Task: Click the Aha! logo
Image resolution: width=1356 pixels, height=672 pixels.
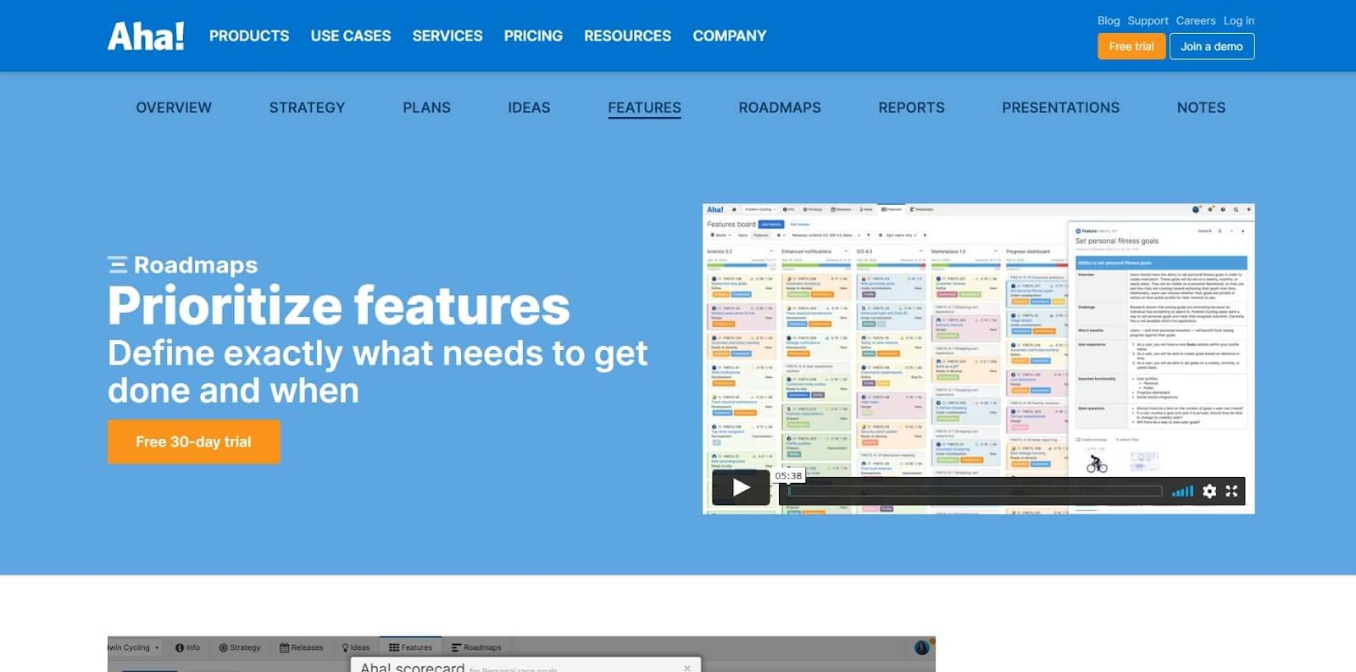Action: (x=146, y=36)
